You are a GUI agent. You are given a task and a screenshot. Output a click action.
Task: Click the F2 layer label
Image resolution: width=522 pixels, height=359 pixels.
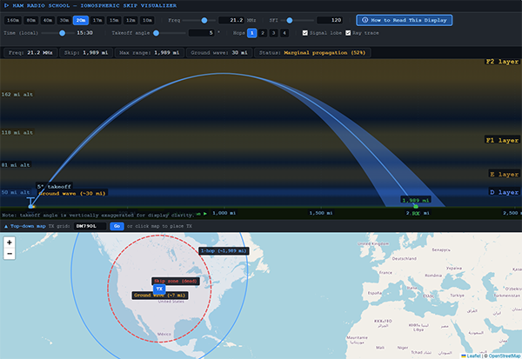click(x=502, y=62)
